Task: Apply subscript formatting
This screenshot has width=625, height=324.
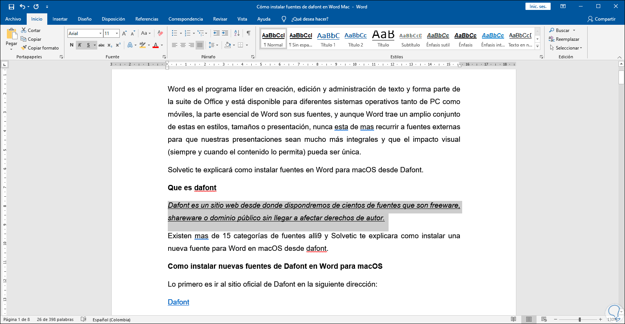Action: click(x=110, y=45)
